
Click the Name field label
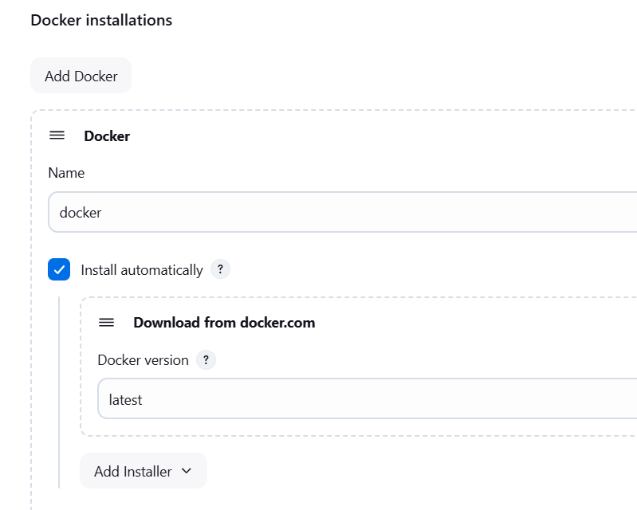click(x=66, y=173)
